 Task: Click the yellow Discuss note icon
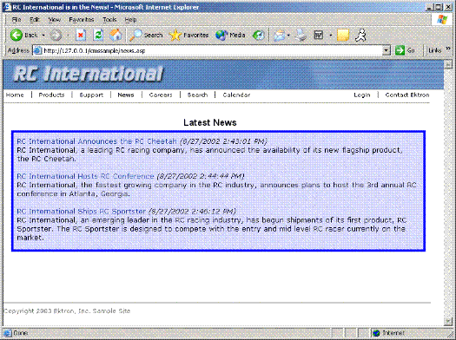click(x=343, y=36)
